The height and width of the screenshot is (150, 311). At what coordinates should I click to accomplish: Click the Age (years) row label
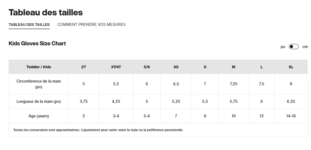pyautogui.click(x=39, y=116)
